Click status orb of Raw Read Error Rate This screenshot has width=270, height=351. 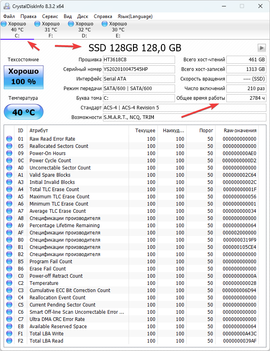pos(9,139)
